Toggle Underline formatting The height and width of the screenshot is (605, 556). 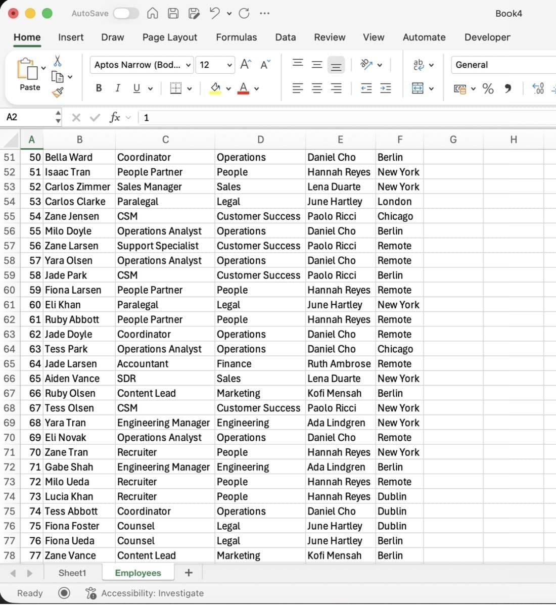pos(136,88)
